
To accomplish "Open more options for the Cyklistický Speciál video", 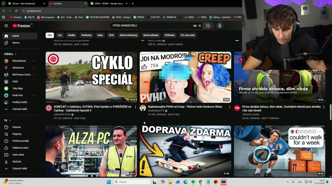I will tap(135, 107).
